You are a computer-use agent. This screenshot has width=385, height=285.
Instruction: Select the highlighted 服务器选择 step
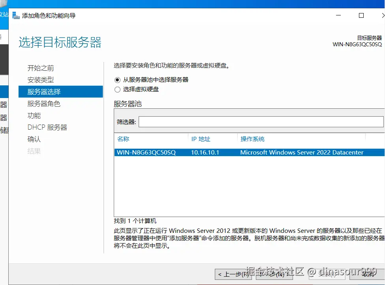(61, 92)
